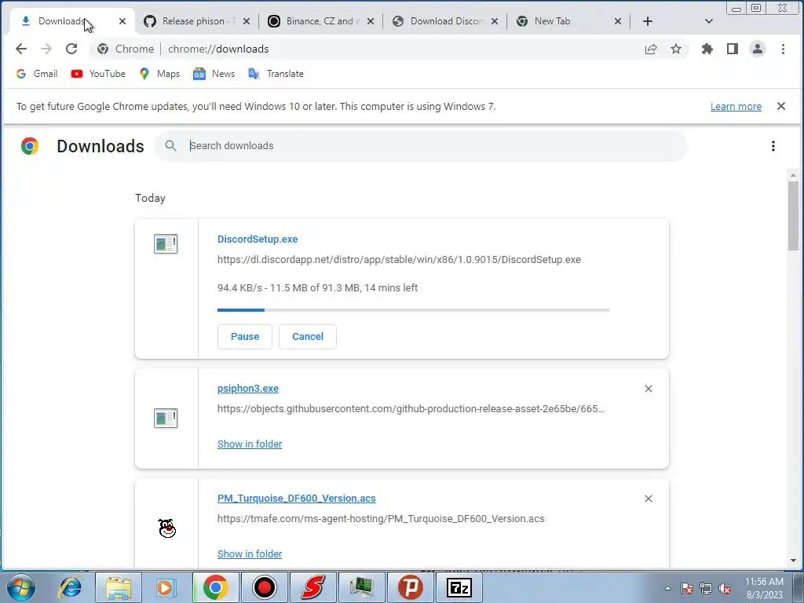The height and width of the screenshot is (603, 804).
Task: Open Translate bookmark
Action: coord(276,74)
